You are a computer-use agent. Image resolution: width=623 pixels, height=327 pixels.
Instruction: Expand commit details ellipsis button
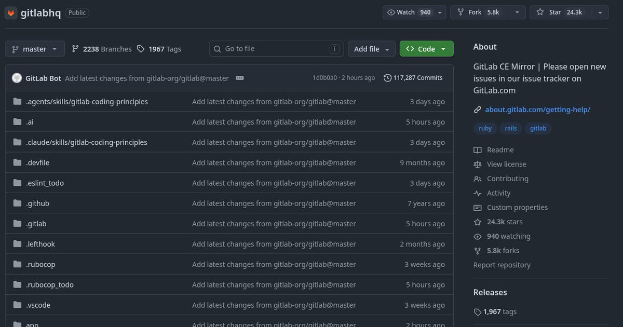pyautogui.click(x=239, y=78)
